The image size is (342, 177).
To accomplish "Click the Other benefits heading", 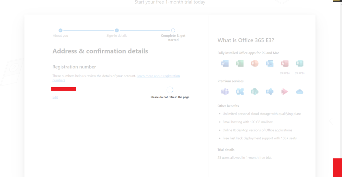I will [x=228, y=106].
